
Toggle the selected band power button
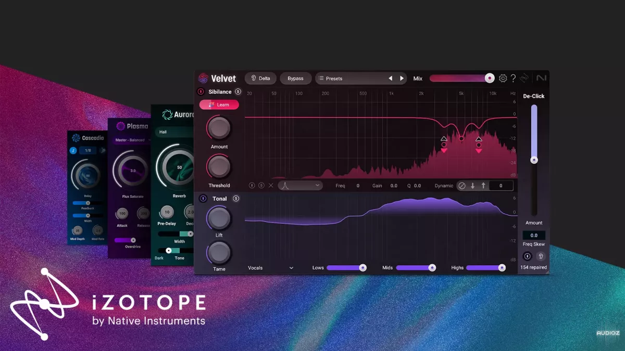point(252,185)
